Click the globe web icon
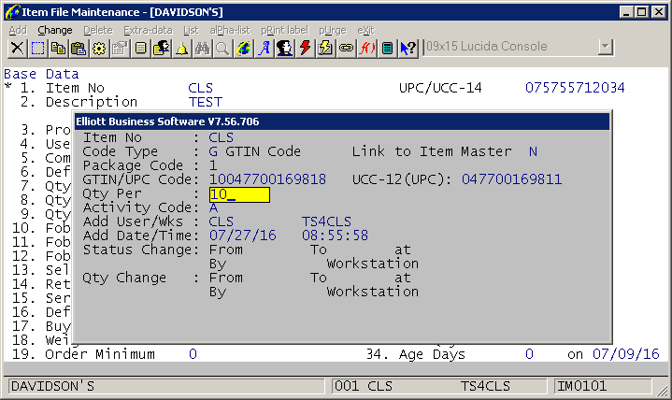Screen dimensions: 672x400 [x=243, y=48]
